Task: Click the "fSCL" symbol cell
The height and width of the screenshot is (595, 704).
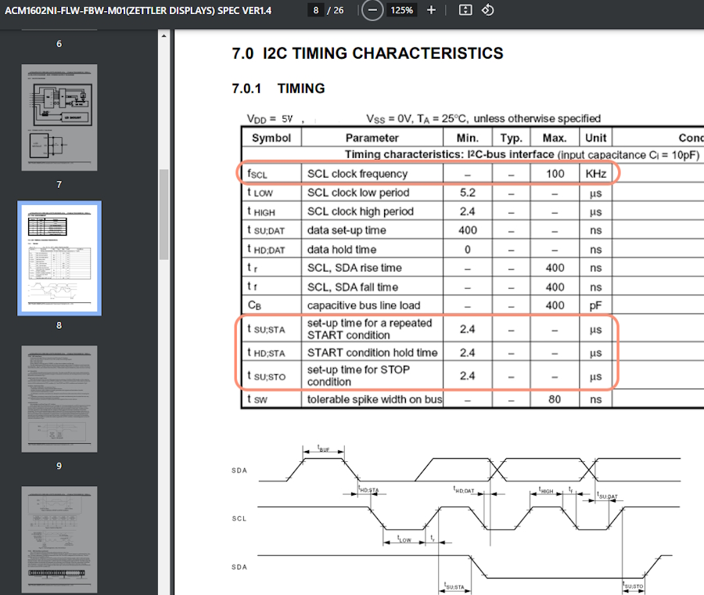Action: 257,174
